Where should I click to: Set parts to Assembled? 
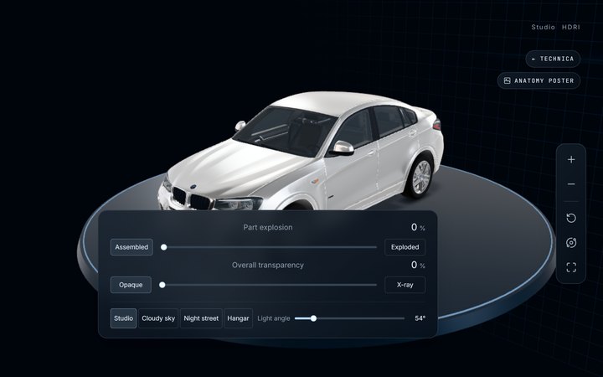[x=131, y=247]
